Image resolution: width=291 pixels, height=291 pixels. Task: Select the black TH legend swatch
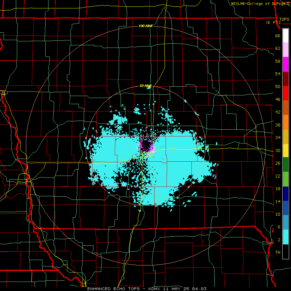tap(286, 252)
